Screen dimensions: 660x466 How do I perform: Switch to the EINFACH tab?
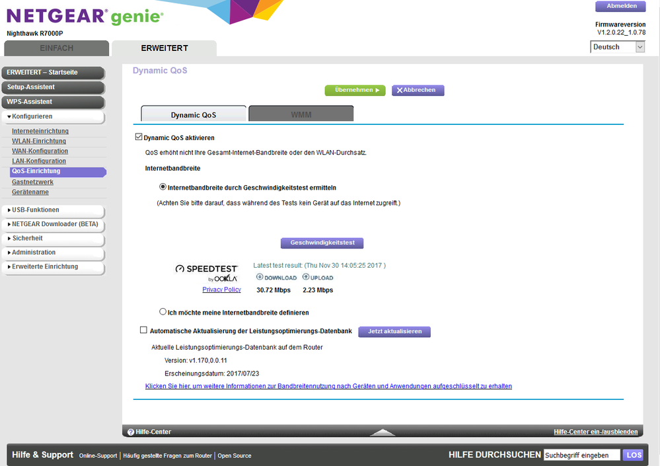[56, 48]
